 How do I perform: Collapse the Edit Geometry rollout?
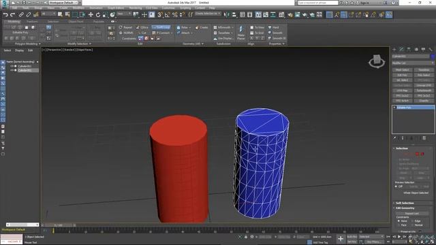405,208
